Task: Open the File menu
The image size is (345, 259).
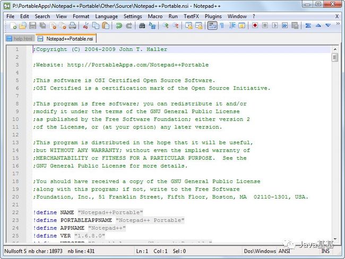Action: (x=10, y=16)
